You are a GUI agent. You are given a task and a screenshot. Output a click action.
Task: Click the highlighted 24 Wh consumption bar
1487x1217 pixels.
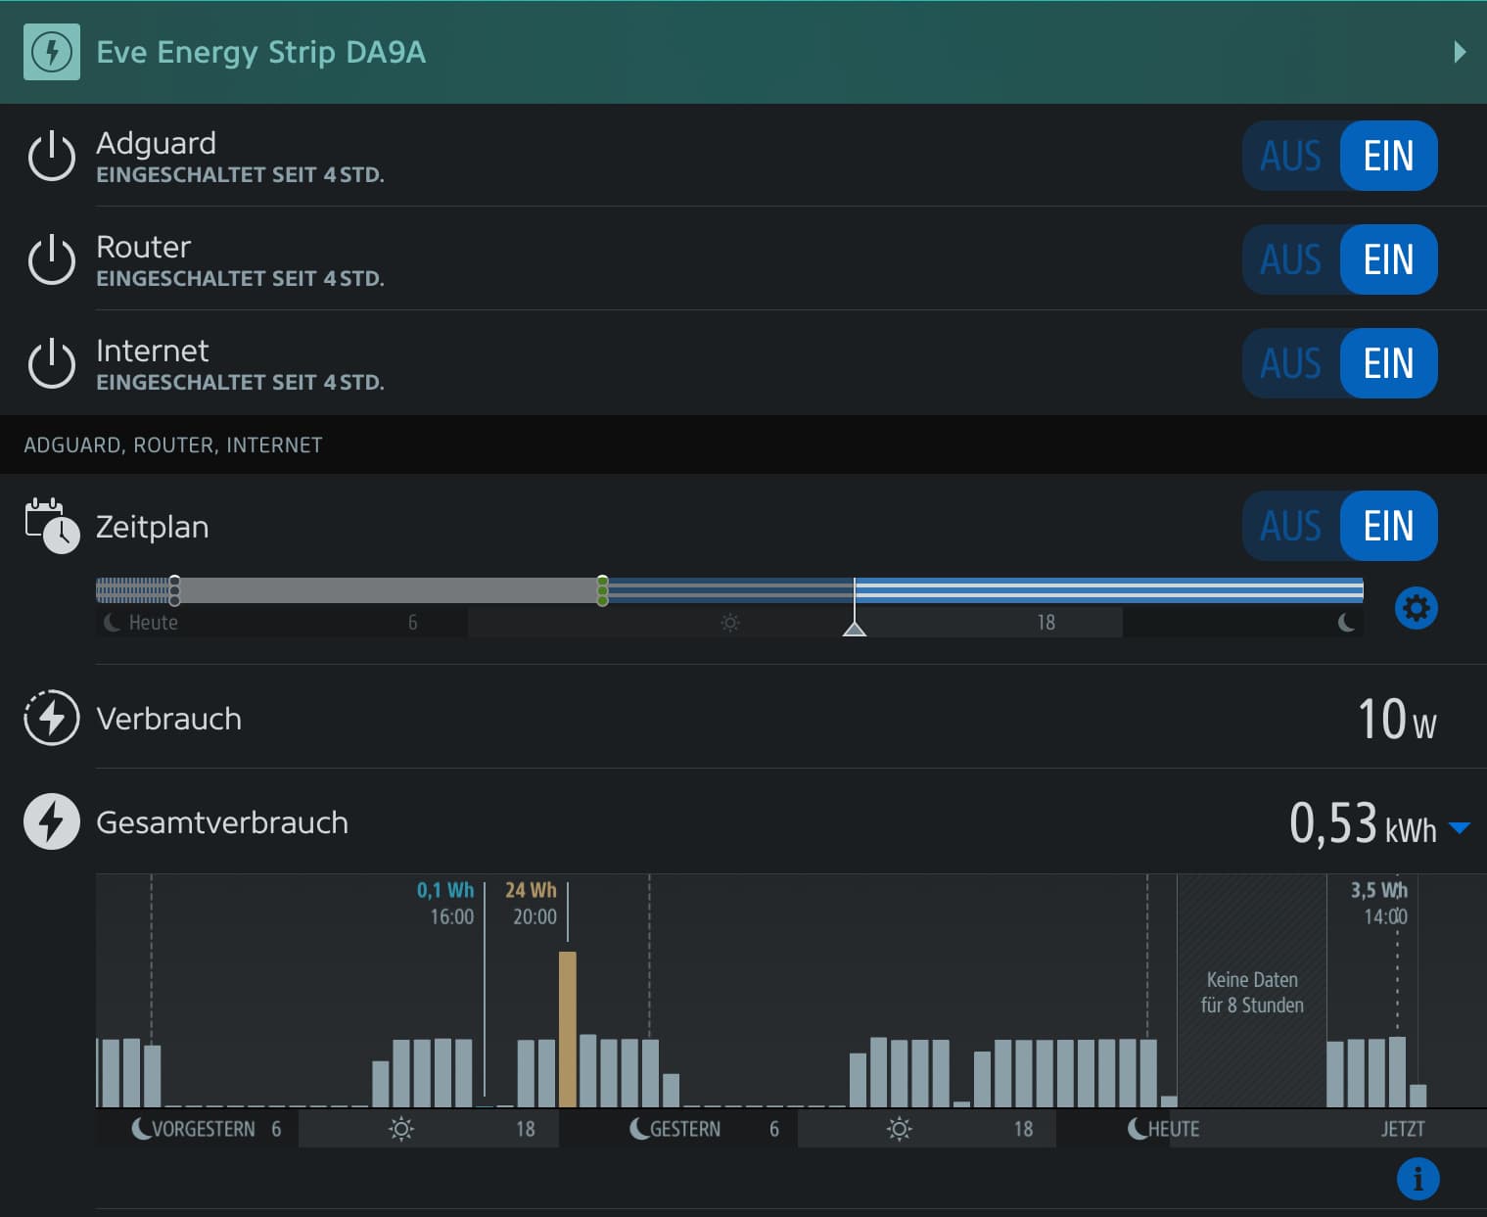568,1028
